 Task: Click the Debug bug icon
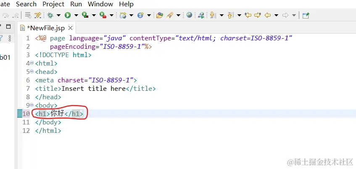50,15
